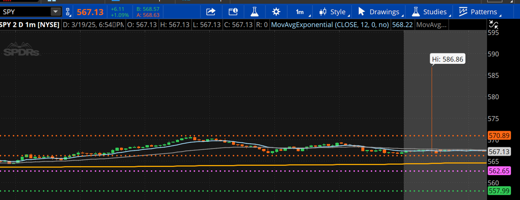Screen dimensions: 520x200
Task: Click the SPY 2 D 1m [NYSE] chart title
Action: click(30, 25)
